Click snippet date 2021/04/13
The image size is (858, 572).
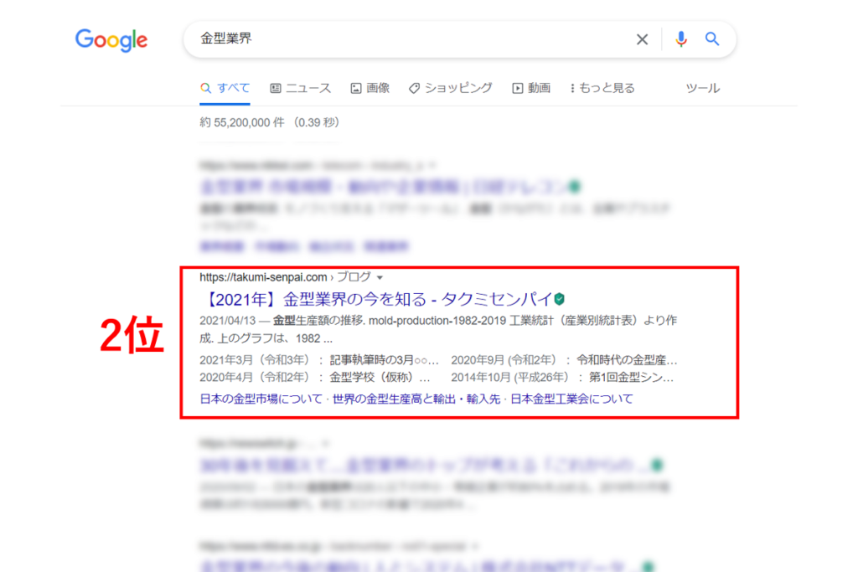pos(228,321)
